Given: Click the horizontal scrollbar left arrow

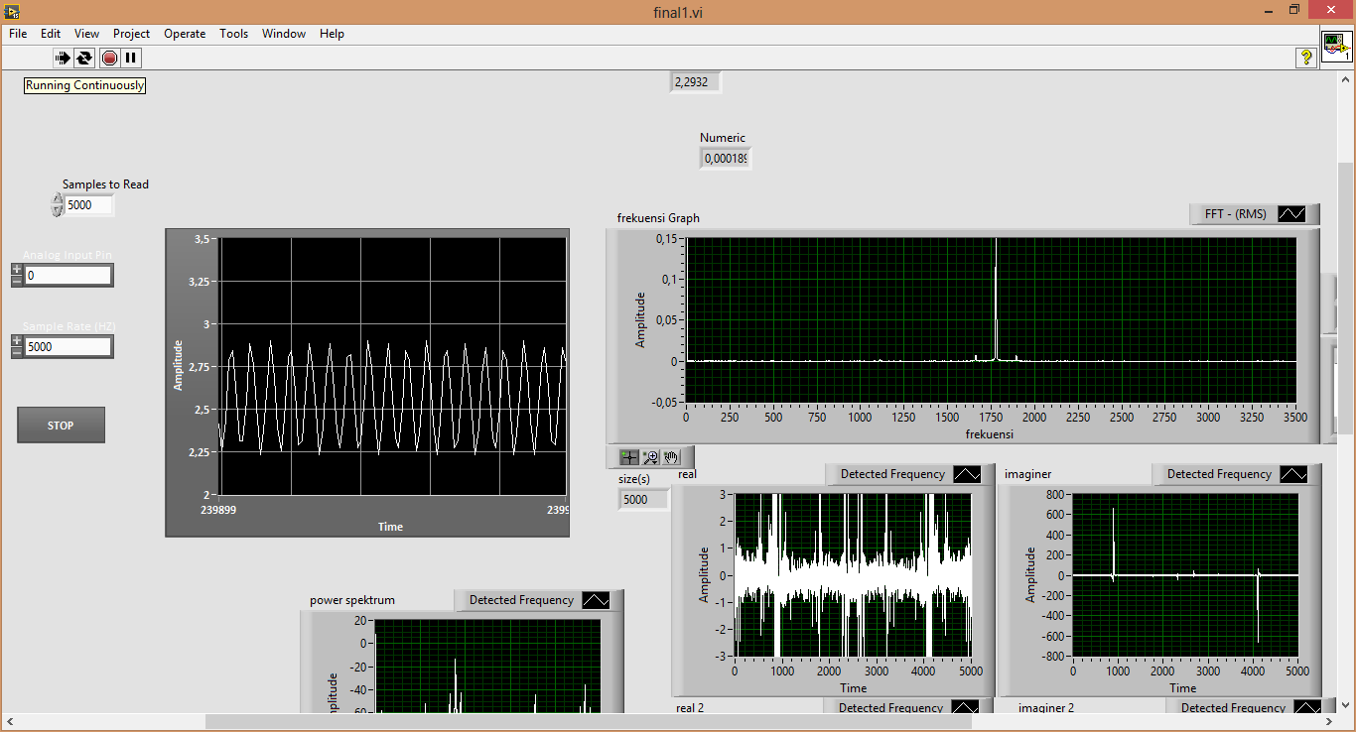Looking at the screenshot, I should tap(10, 721).
